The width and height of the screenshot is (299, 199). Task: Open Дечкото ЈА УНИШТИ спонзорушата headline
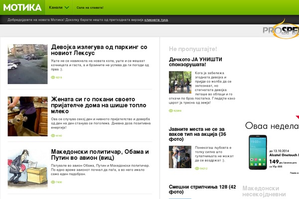pos(195,62)
